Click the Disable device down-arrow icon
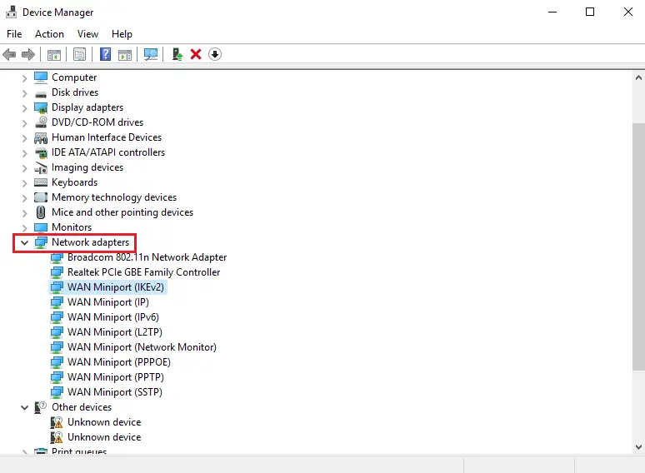Image resolution: width=645 pixels, height=473 pixels. point(215,54)
